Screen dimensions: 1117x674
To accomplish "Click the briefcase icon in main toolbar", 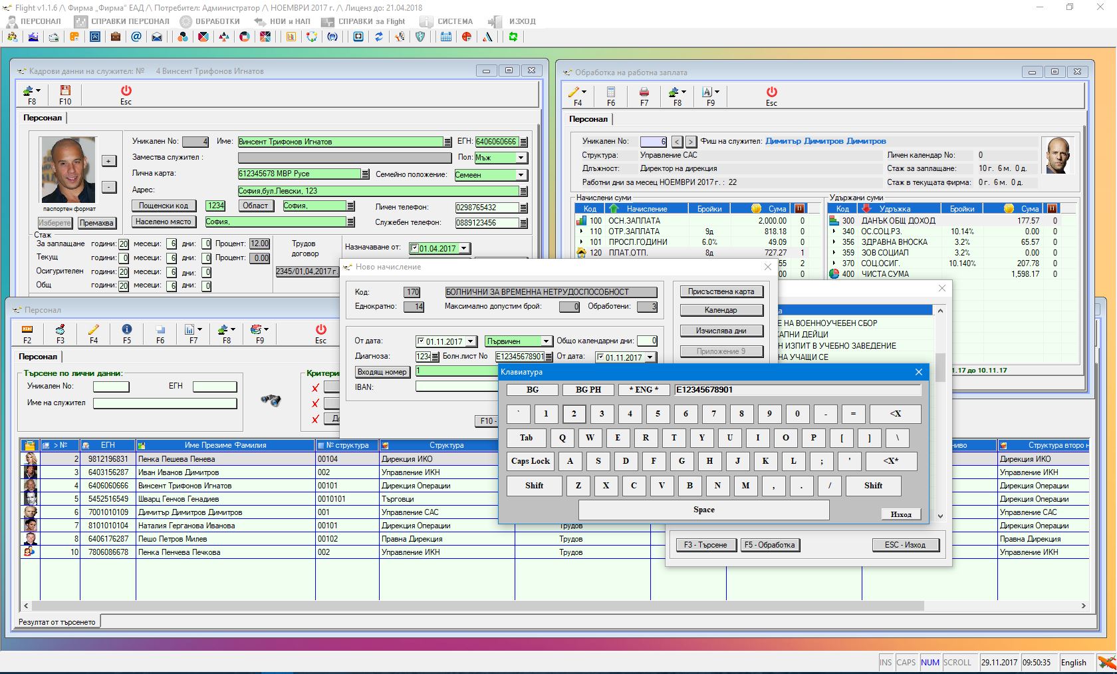I will click(x=116, y=37).
